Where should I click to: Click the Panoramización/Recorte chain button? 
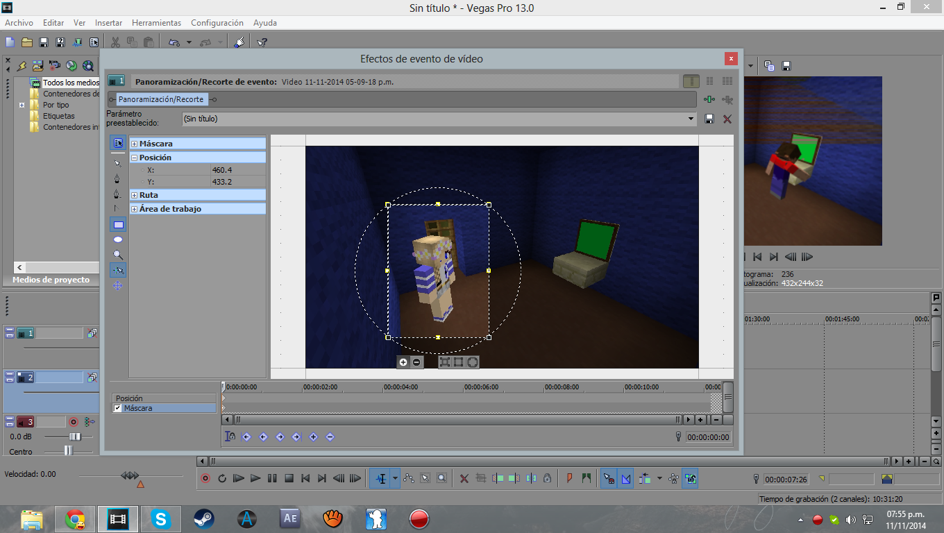click(x=161, y=99)
